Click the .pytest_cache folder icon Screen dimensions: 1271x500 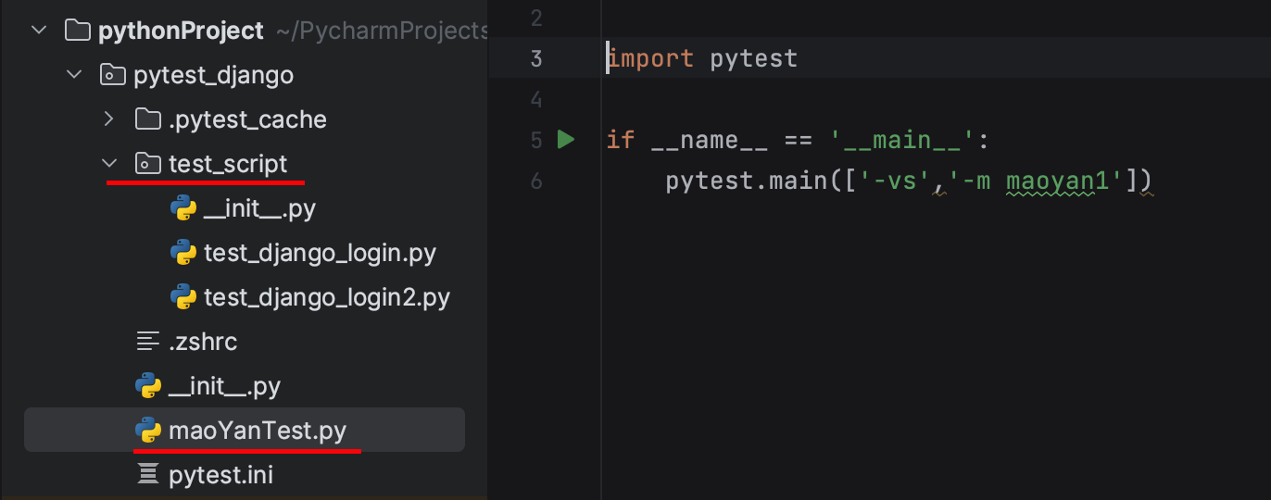tap(148, 119)
